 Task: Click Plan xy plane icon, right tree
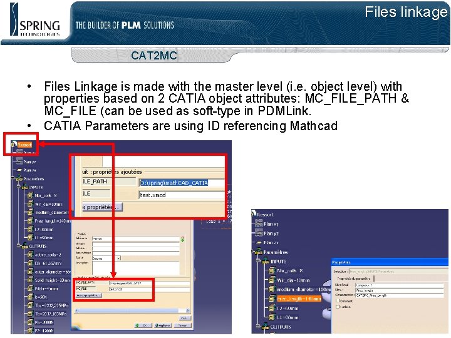259,223
